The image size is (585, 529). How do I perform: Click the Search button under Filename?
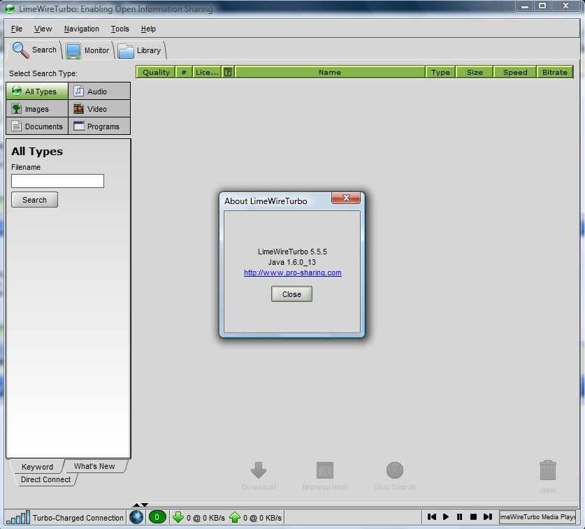click(x=34, y=200)
